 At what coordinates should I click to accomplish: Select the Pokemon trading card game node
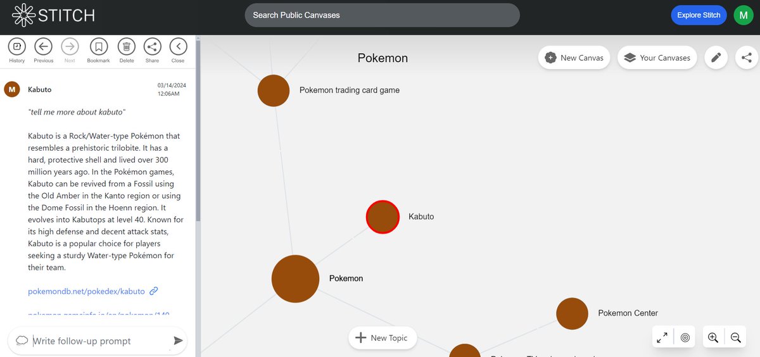(x=274, y=91)
